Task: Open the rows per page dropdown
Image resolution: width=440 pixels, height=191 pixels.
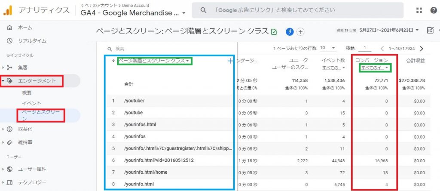Action: (328, 48)
